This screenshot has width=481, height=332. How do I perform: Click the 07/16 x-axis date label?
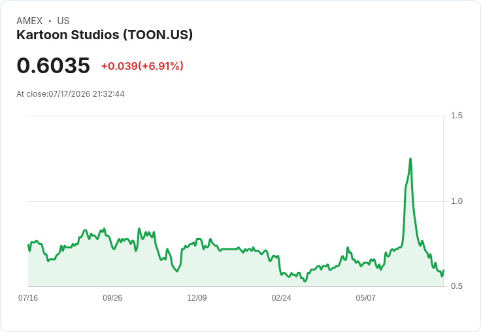click(x=28, y=298)
